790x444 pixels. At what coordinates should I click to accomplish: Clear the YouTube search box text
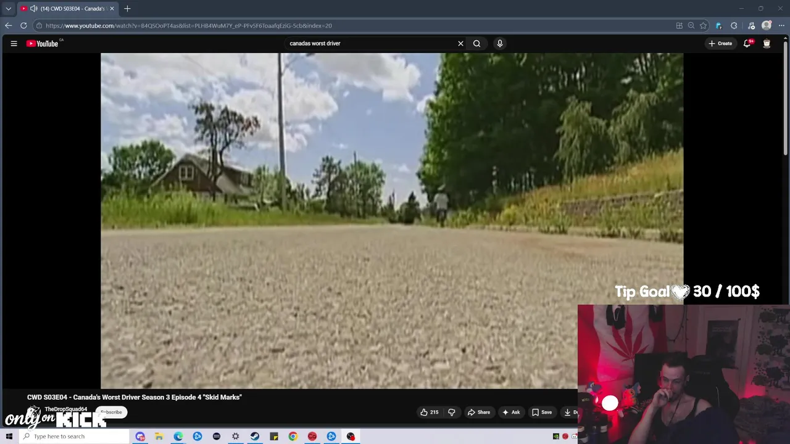coord(460,43)
